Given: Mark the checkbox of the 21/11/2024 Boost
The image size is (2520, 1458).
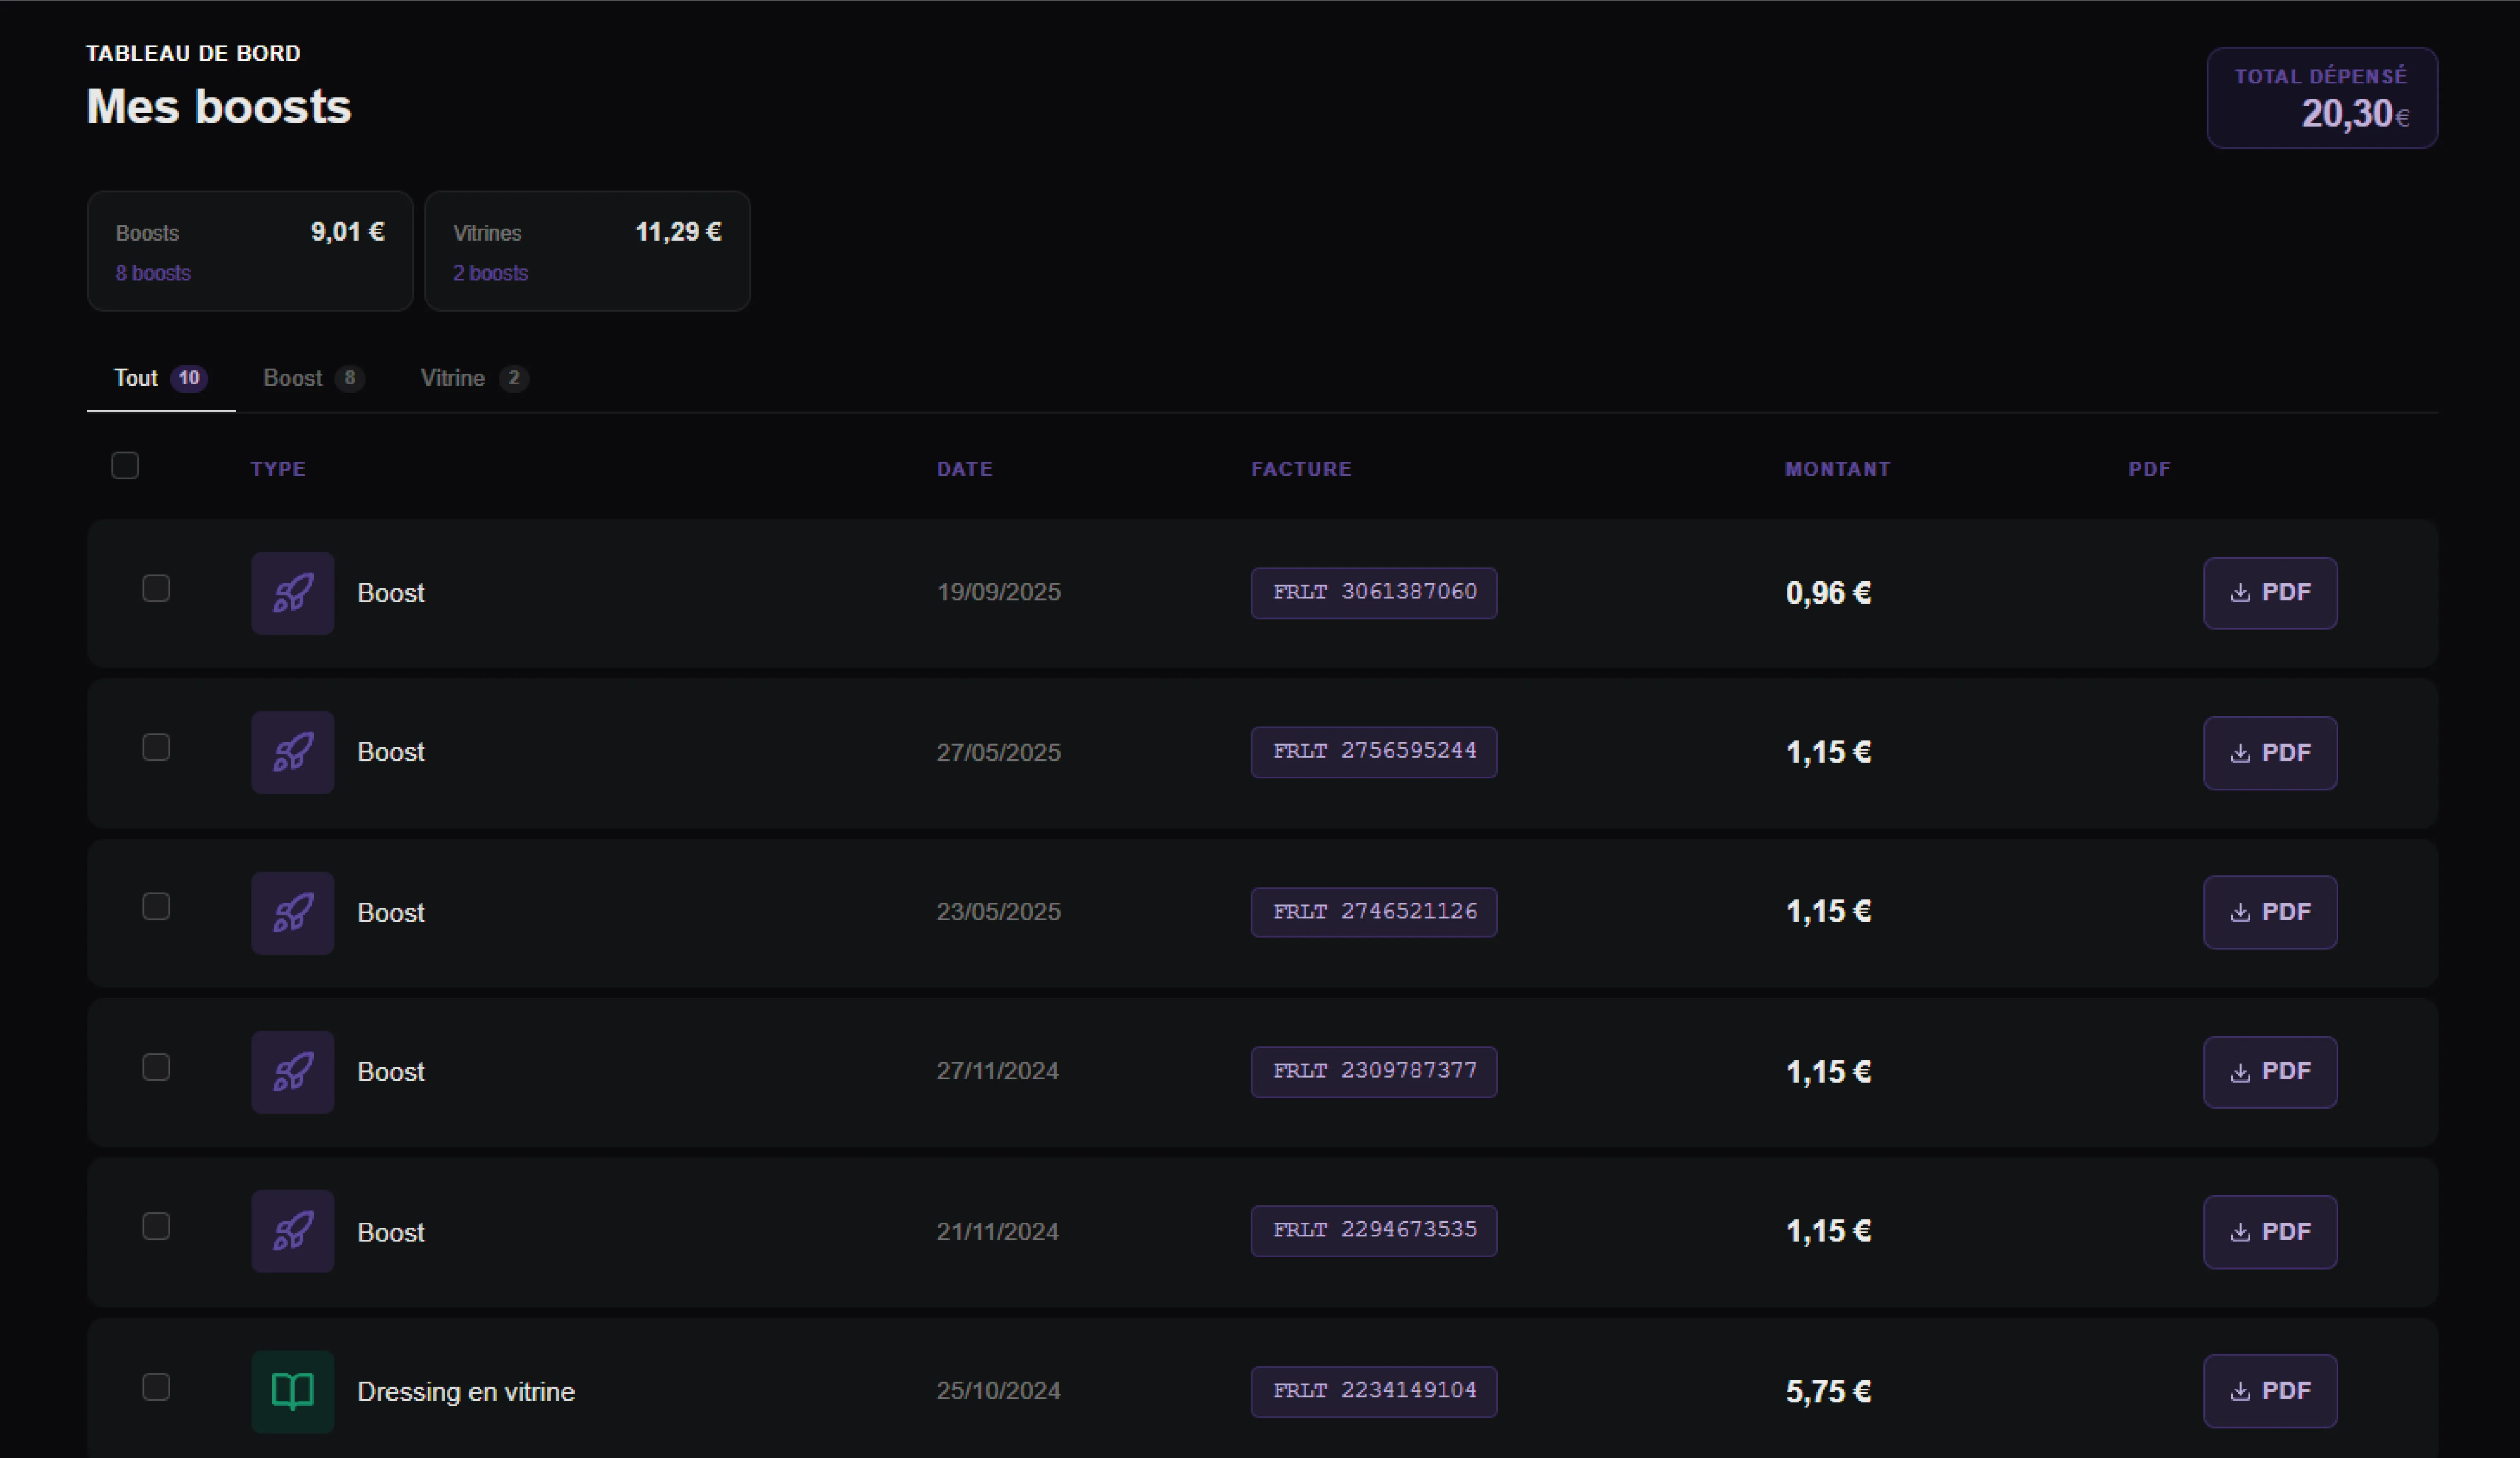Looking at the screenshot, I should tap(156, 1226).
